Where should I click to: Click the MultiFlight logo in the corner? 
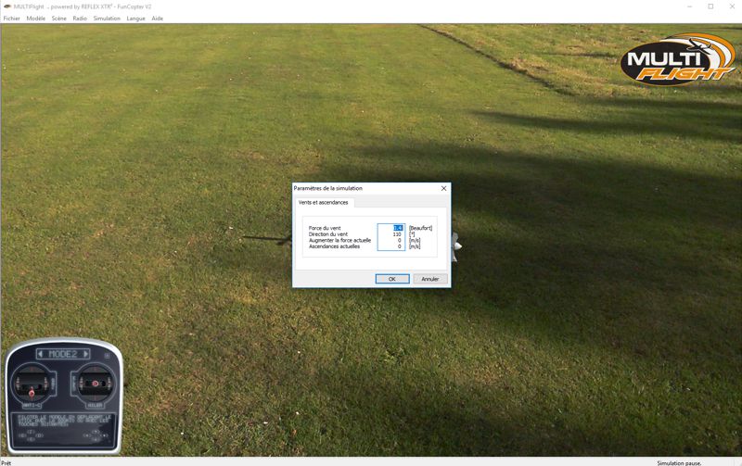pos(679,60)
